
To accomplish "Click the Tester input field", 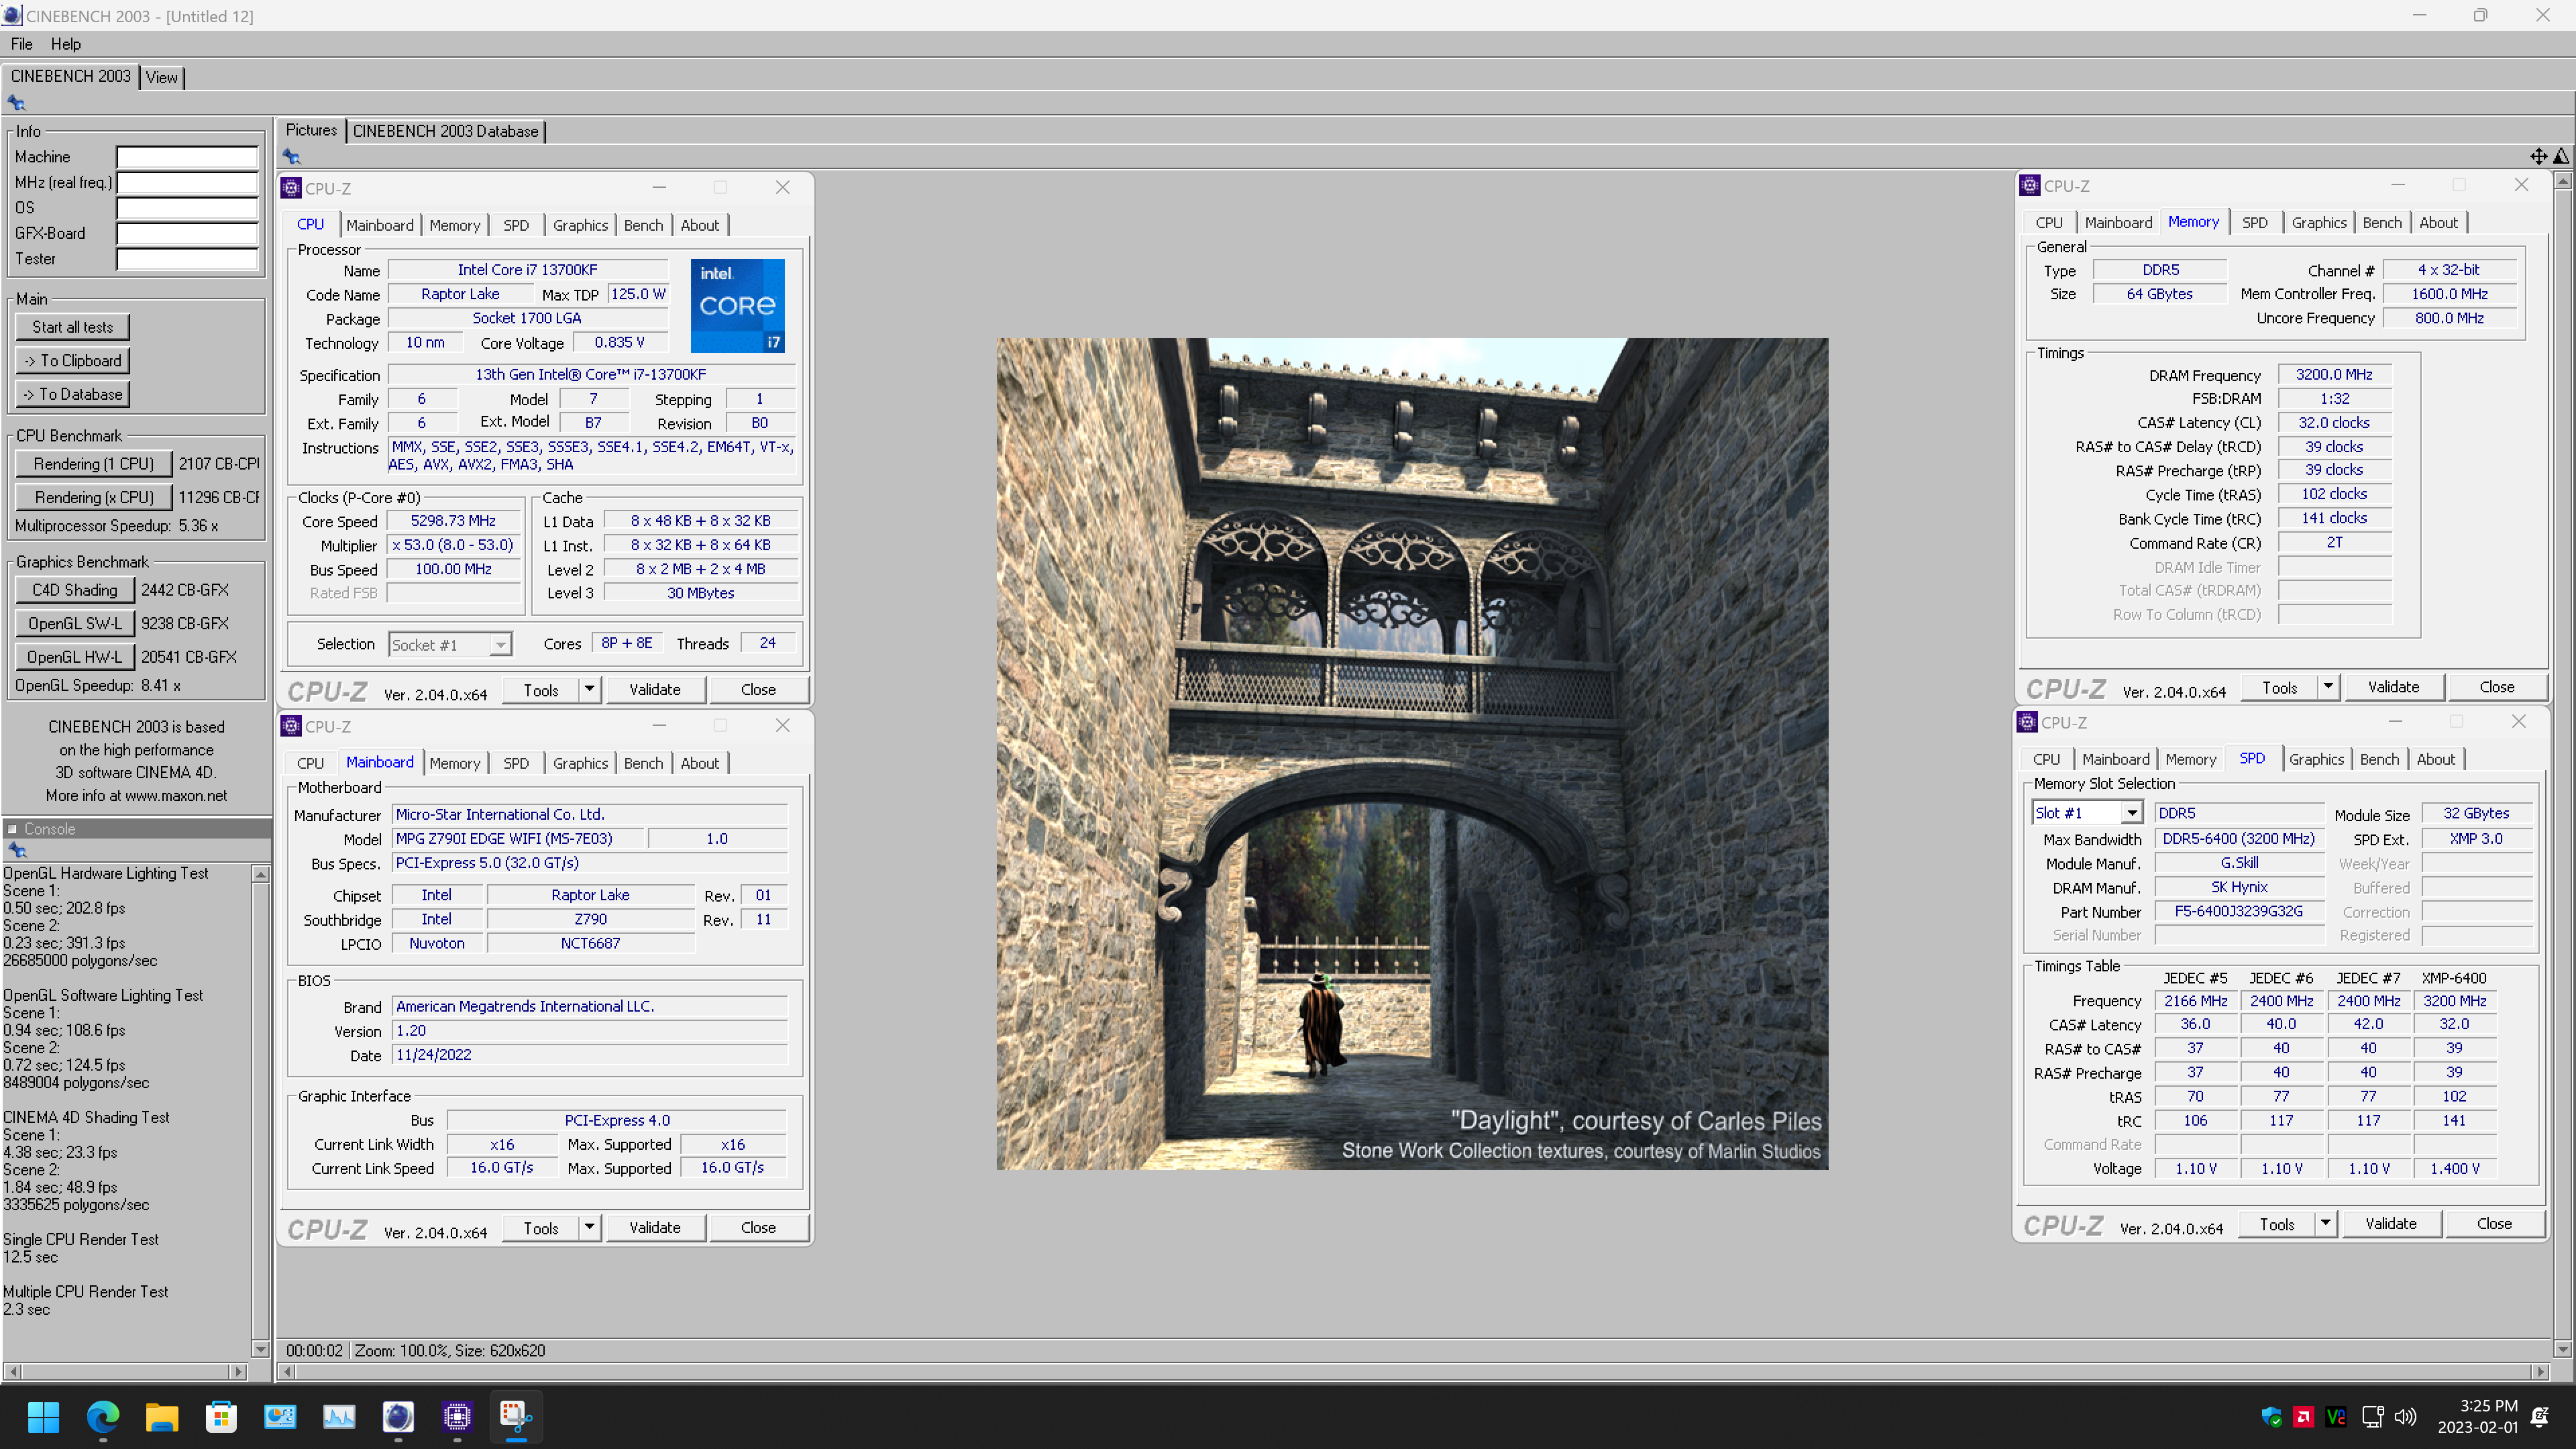I will 187,258.
